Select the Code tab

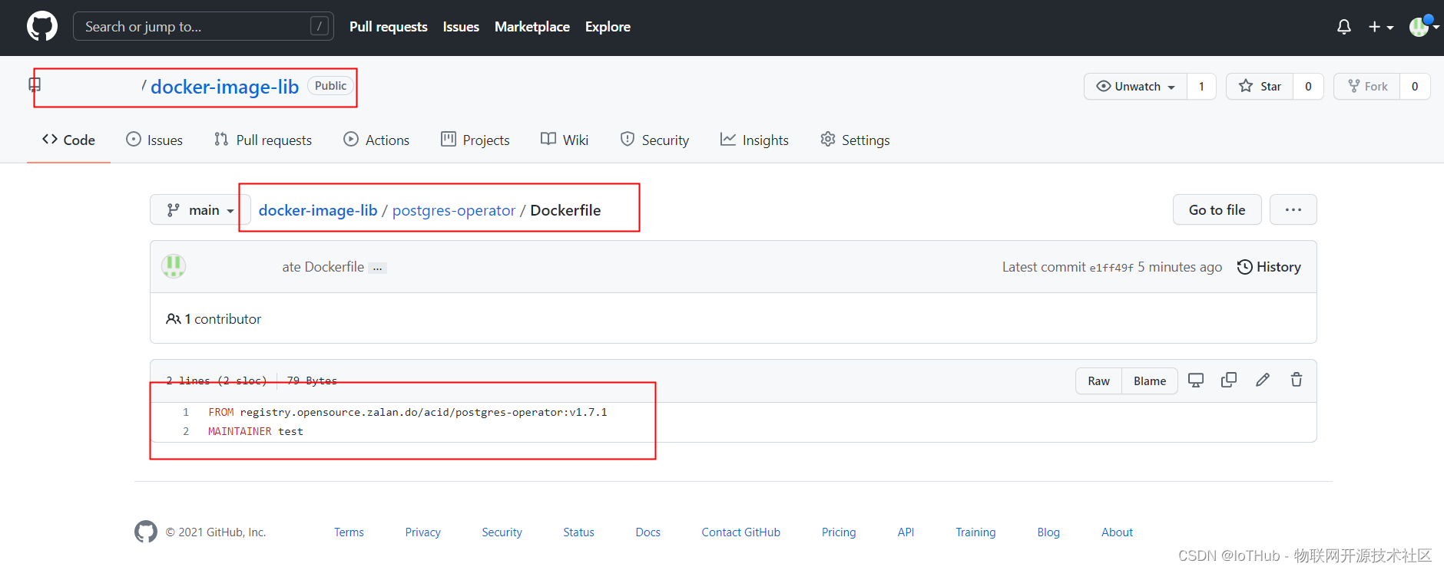coord(68,140)
